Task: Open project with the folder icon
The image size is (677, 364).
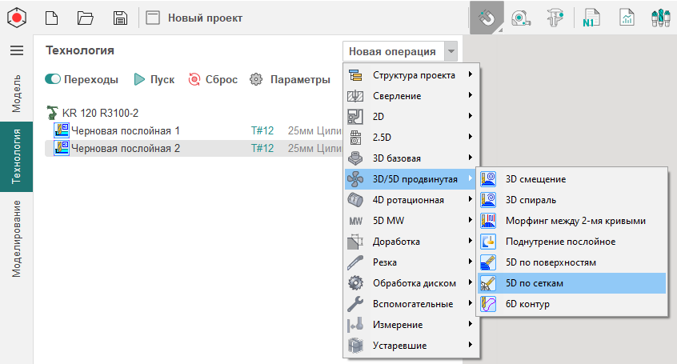Action: 86,18
